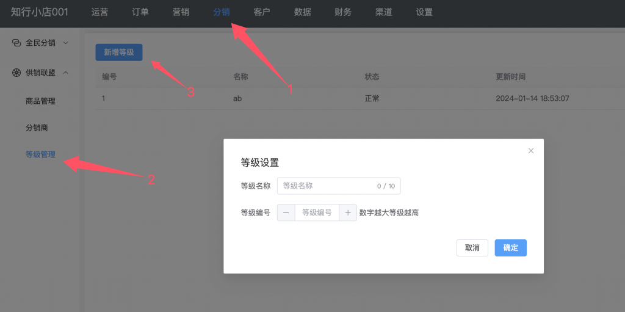Click the minus stepper for 等级编号
Image resolution: width=625 pixels, height=312 pixels.
coord(286,212)
